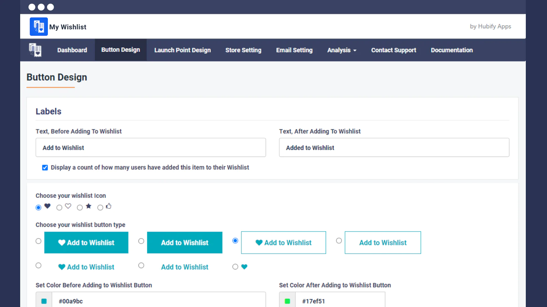Click the wishlist icon in navigation bar

coord(35,50)
